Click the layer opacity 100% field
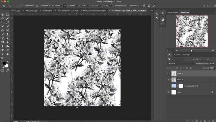 pyautogui.click(x=212, y=64)
